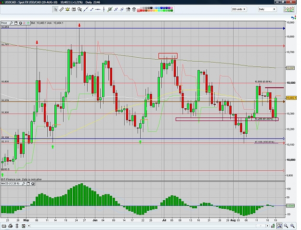Select the arrow cursor tool
The height and width of the screenshot is (230, 301).
(x=55, y=10)
